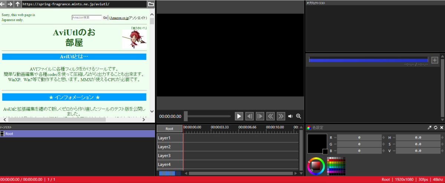Select the Layer1 header
445x183 pixels.
coord(169,138)
